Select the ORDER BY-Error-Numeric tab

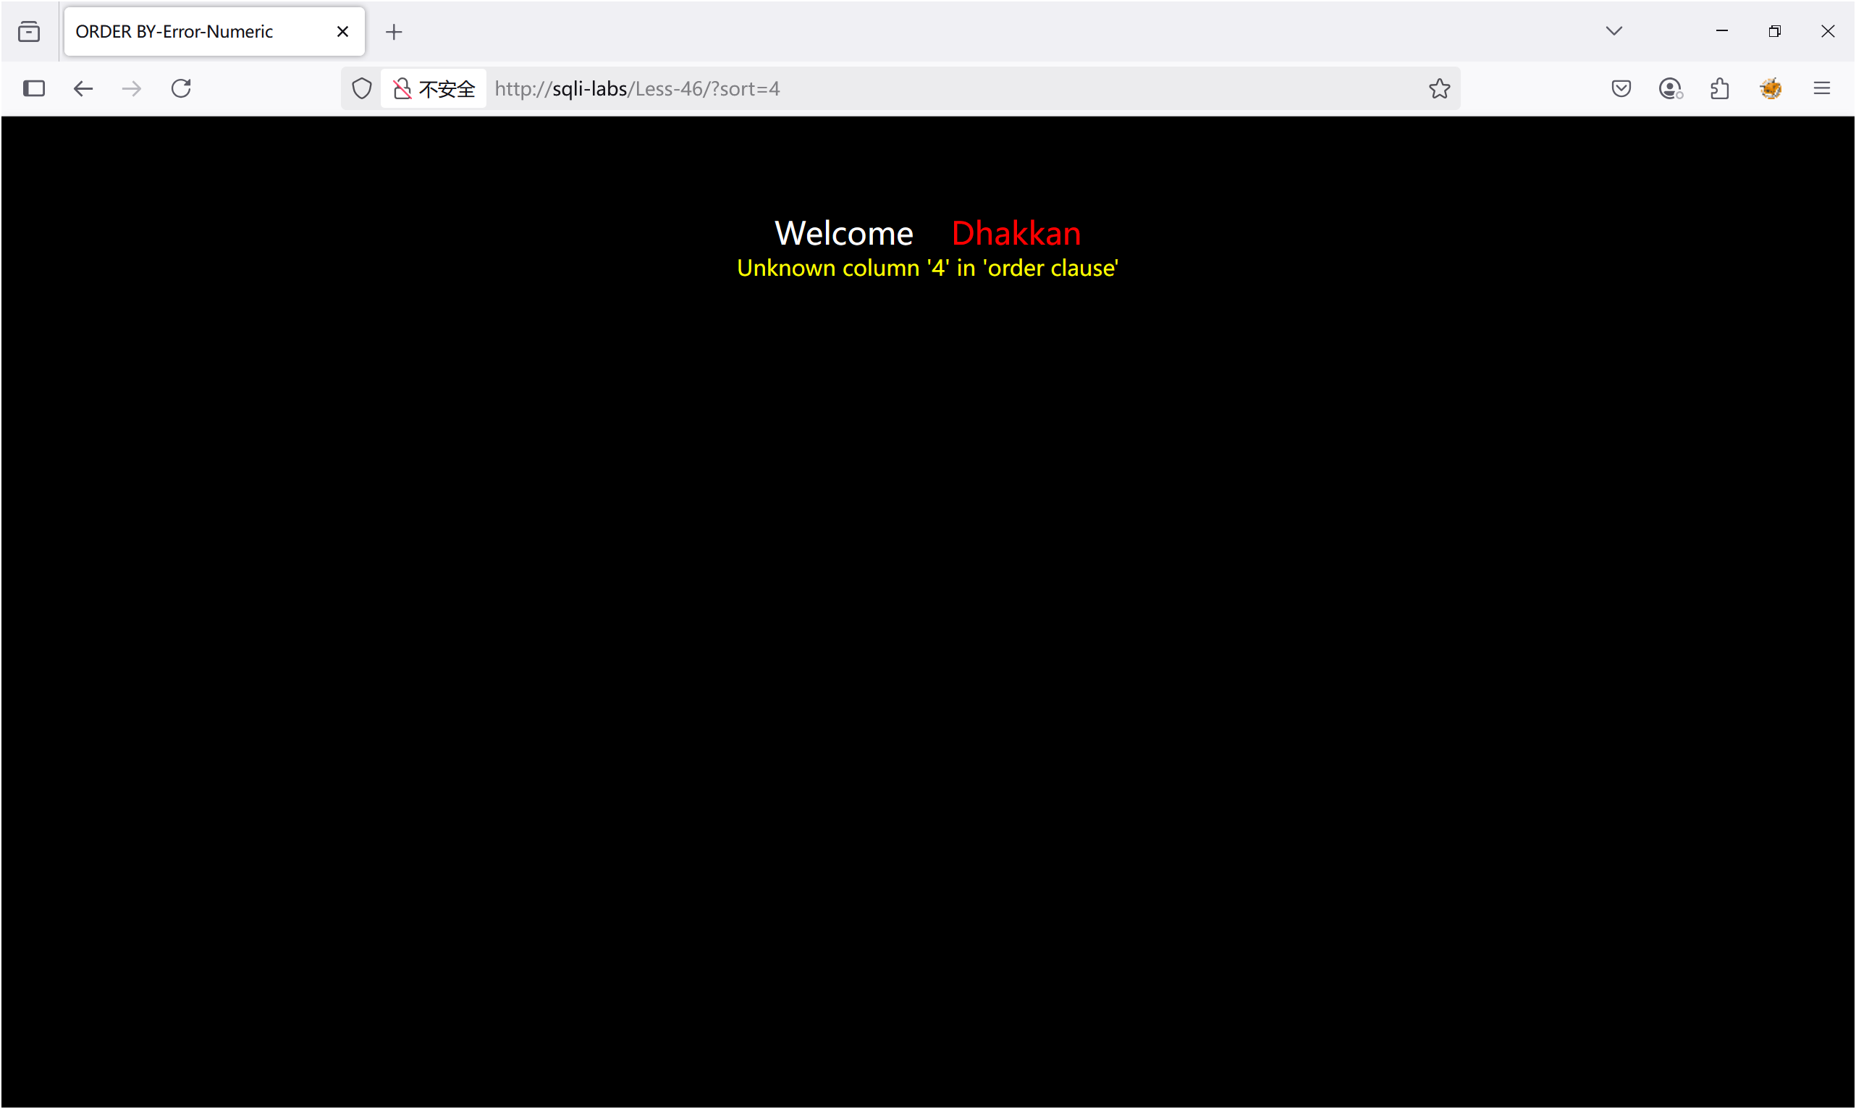coord(194,31)
